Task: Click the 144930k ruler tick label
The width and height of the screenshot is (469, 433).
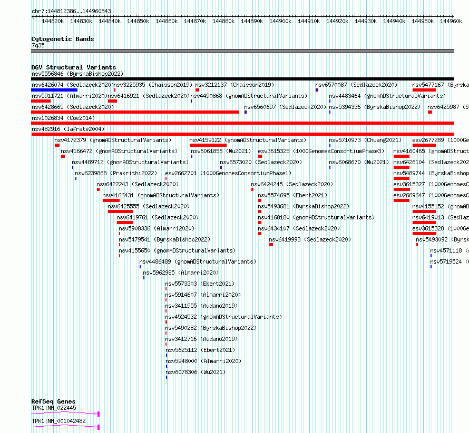Action: 366,21
